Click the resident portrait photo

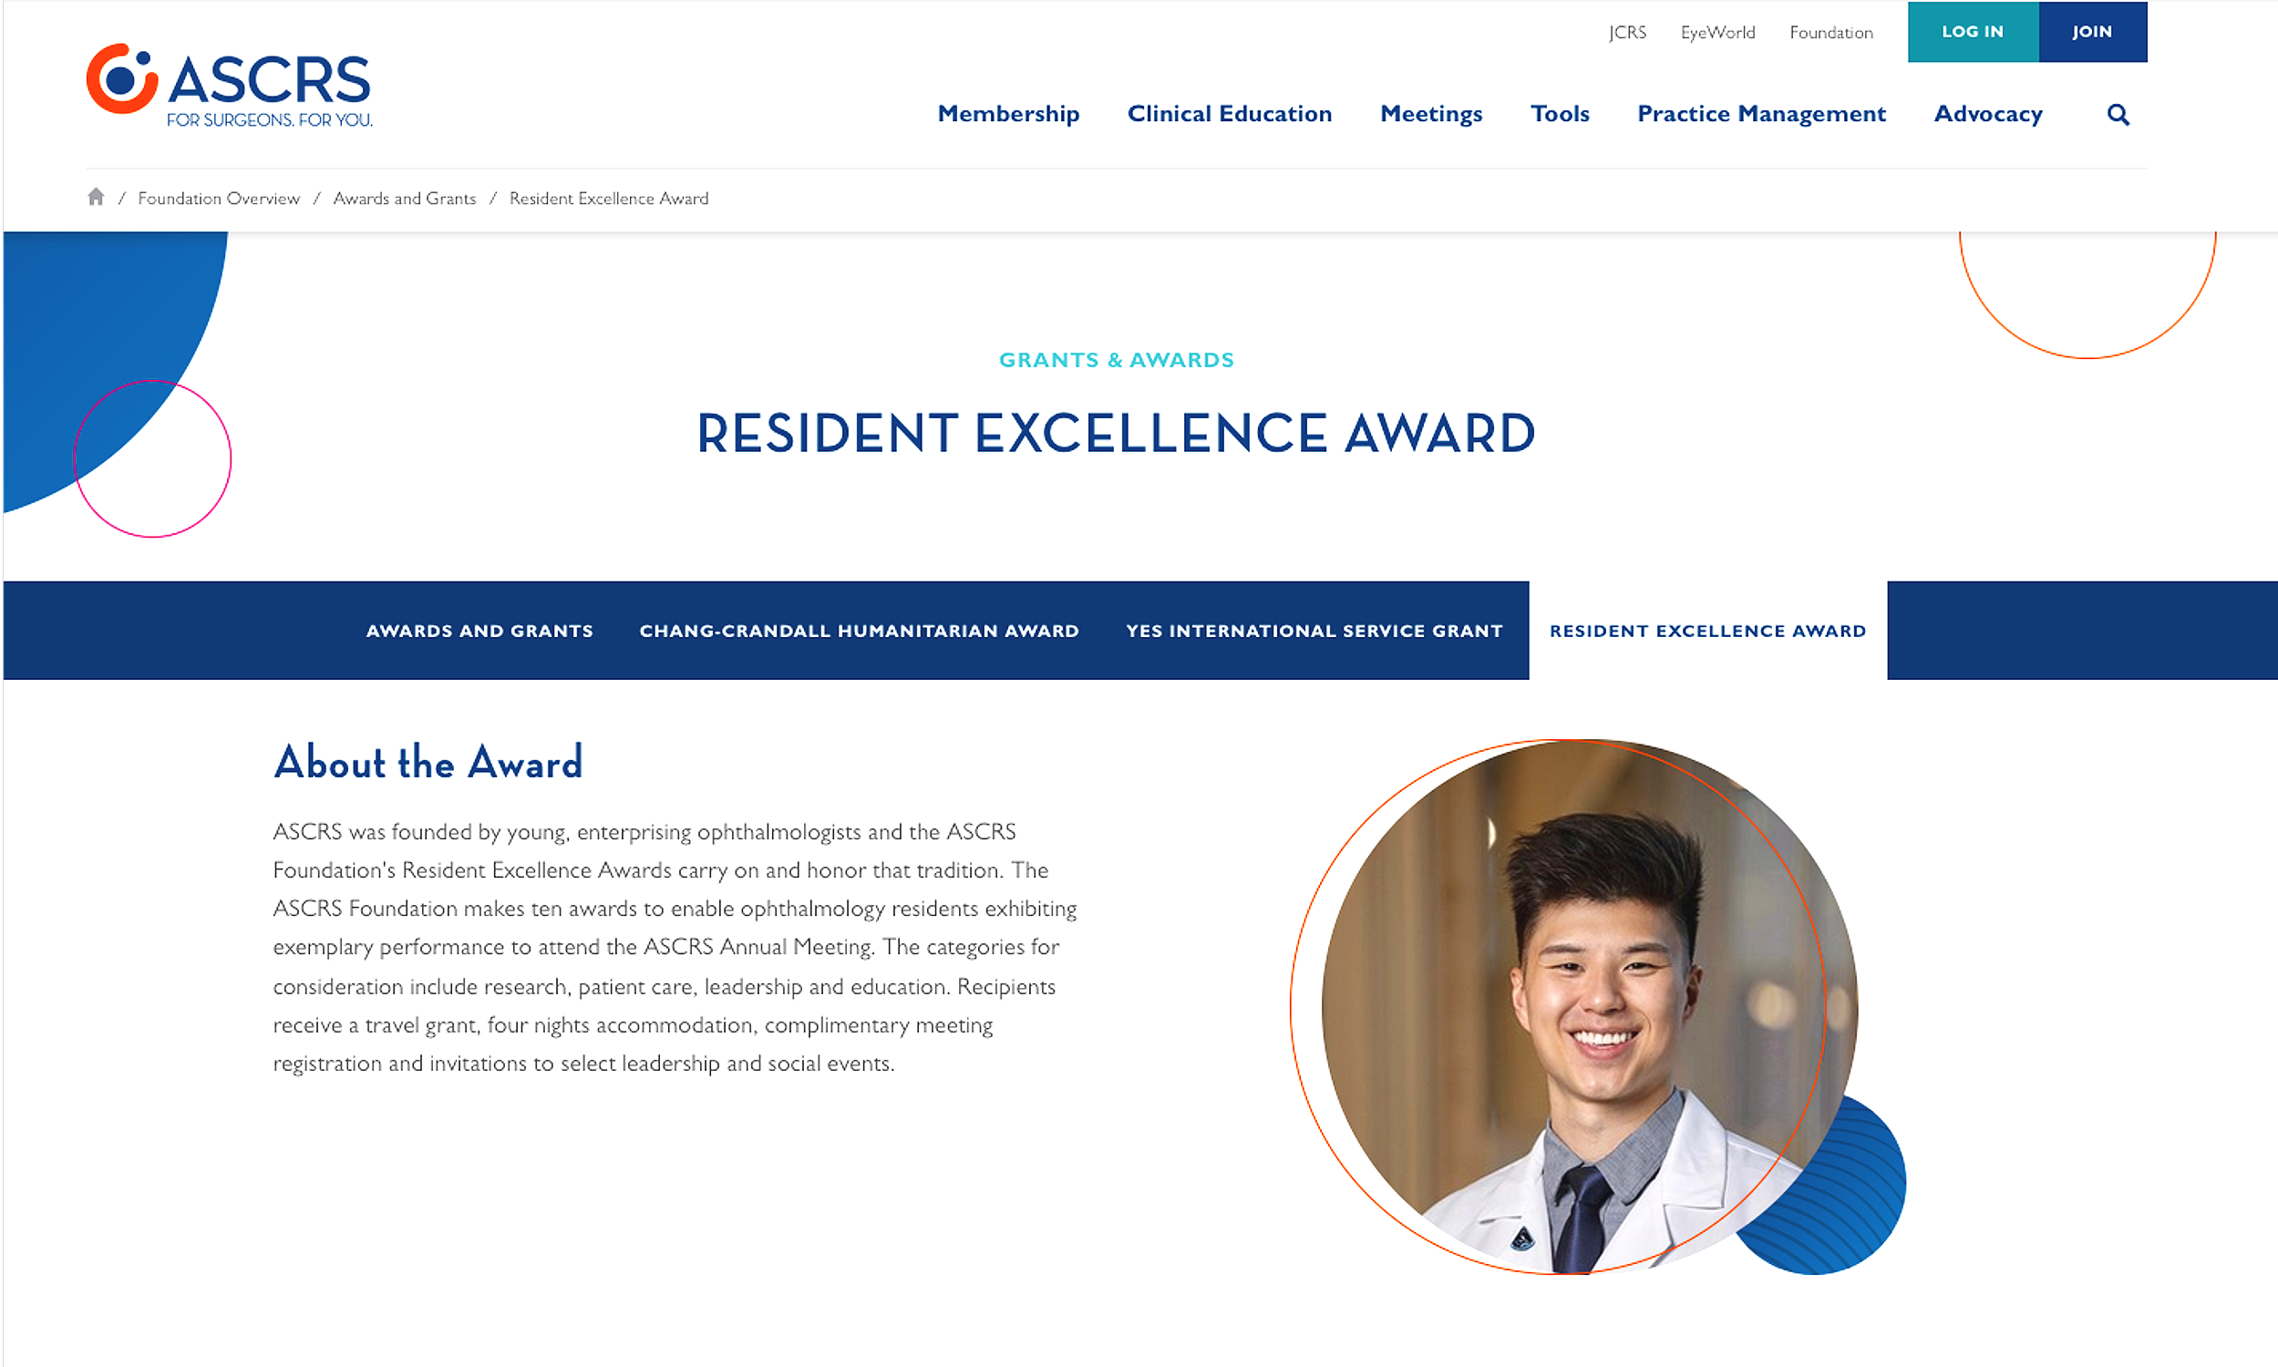pos(1589,1006)
